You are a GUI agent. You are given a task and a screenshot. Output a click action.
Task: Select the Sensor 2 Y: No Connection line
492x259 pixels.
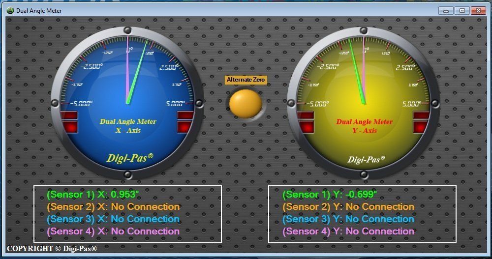348,206
